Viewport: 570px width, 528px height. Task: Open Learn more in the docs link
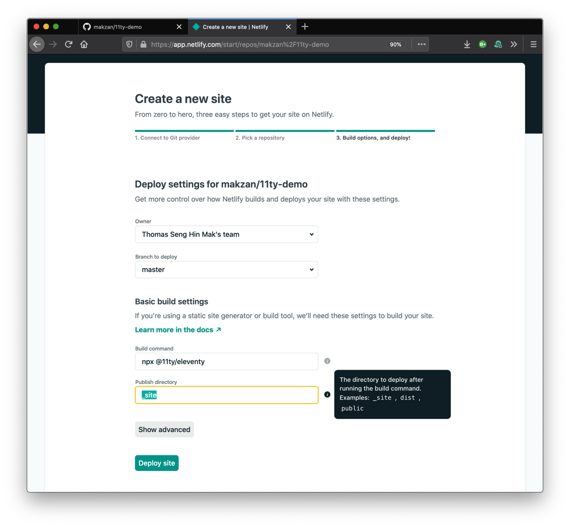tap(178, 330)
